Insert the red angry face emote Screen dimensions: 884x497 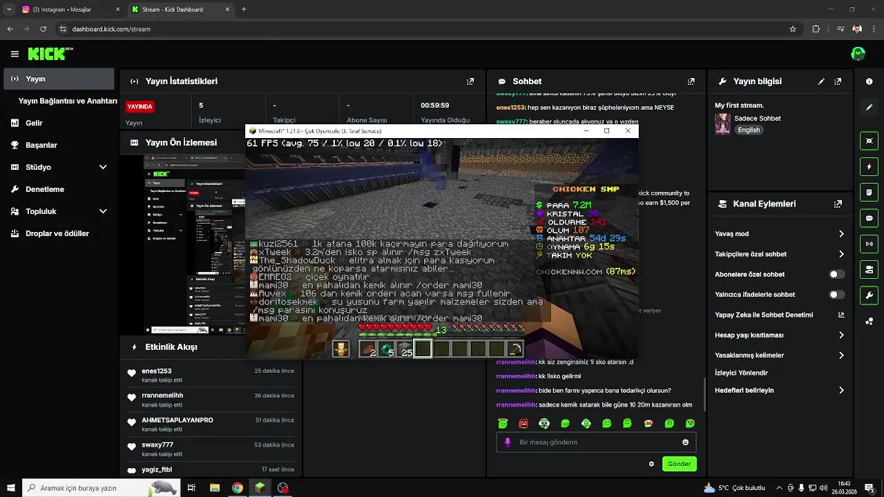(523, 423)
